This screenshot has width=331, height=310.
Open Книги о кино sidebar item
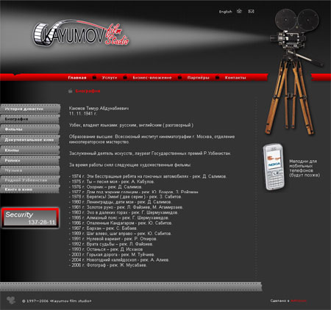click(x=30, y=190)
